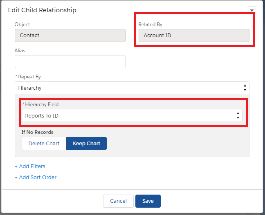Click the Add Sort Order link
This screenshot has height=215, width=265.
coord(38,177)
